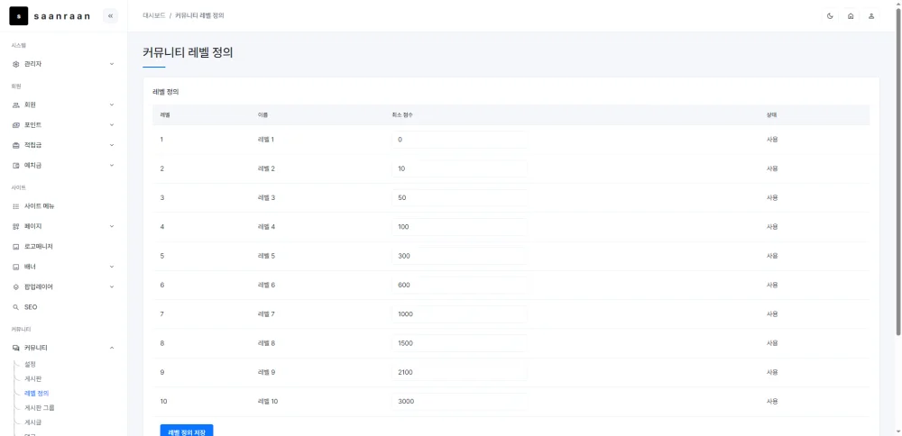Click the 사이트 메뉴 list icon
Viewport: 902px width, 436px height.
(x=16, y=206)
